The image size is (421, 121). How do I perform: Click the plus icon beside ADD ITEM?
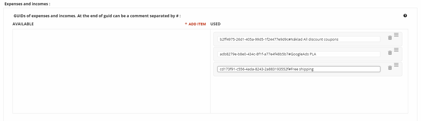(x=186, y=24)
